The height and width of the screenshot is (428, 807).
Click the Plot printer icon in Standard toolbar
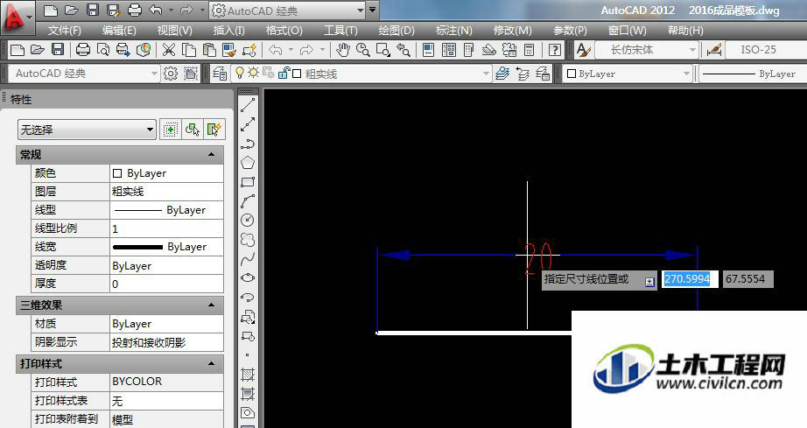point(83,50)
